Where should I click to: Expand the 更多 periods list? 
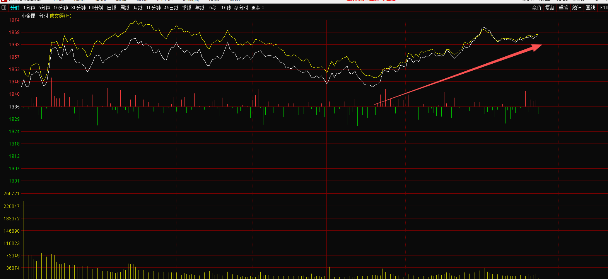click(x=258, y=8)
